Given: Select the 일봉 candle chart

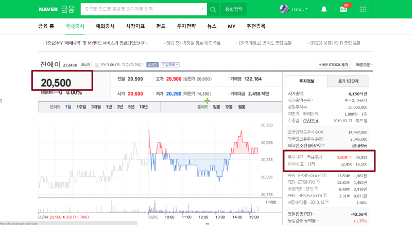Looking at the screenshot, I should [x=216, y=107].
